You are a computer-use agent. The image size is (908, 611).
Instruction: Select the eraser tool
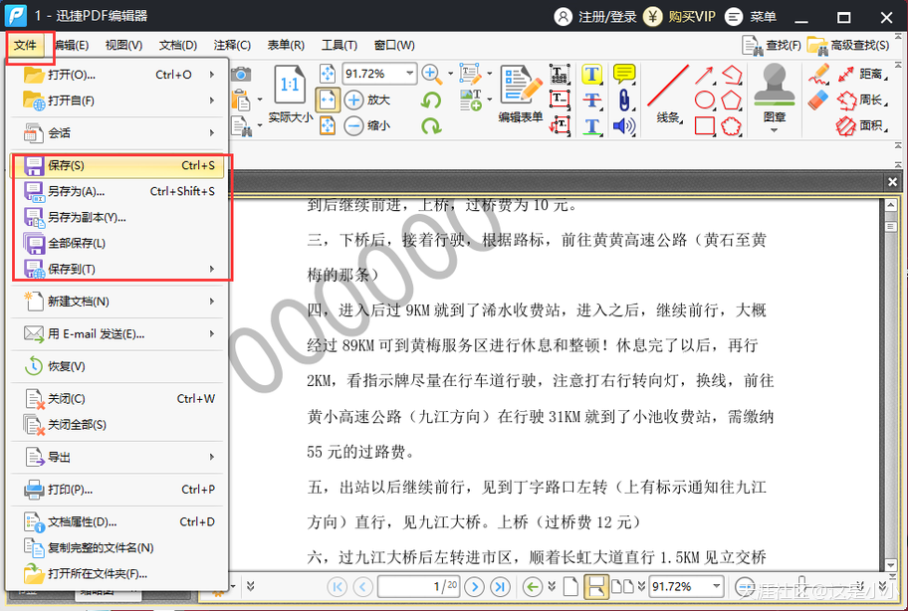pyautogui.click(x=818, y=101)
